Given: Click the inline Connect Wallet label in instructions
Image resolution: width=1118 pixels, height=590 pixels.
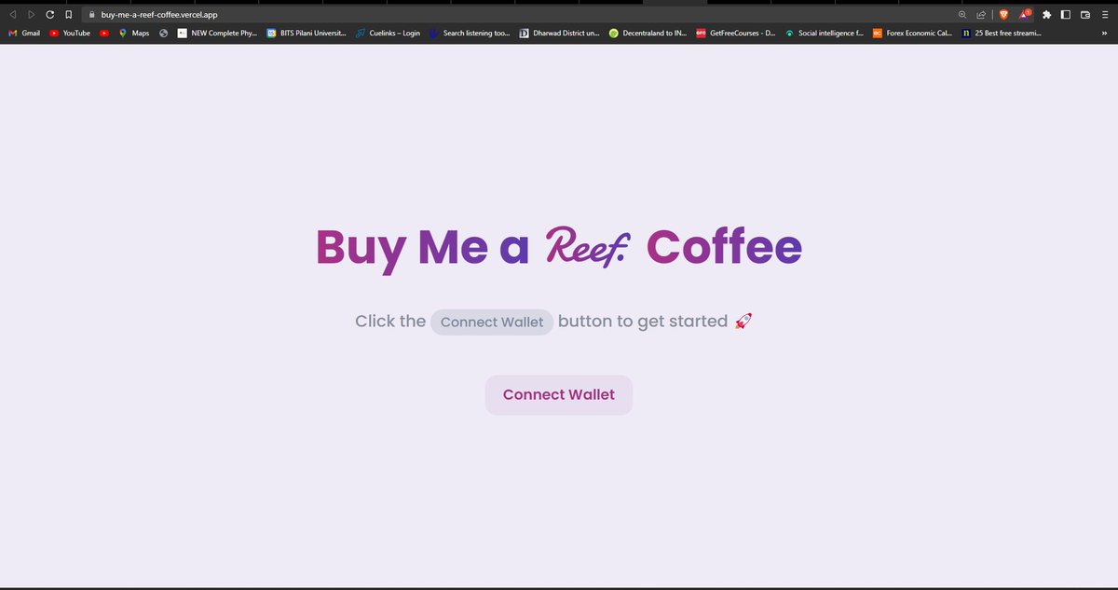Looking at the screenshot, I should pos(492,322).
